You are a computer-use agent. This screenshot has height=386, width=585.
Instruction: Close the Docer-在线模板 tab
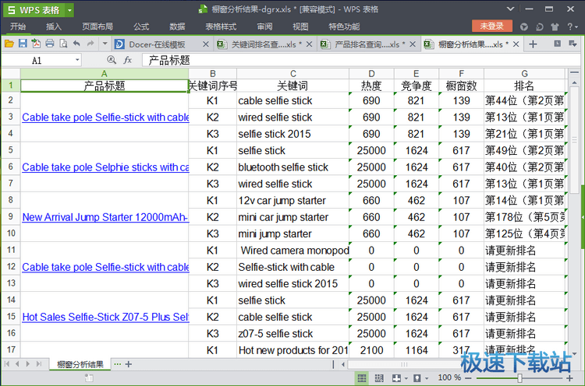(206, 44)
